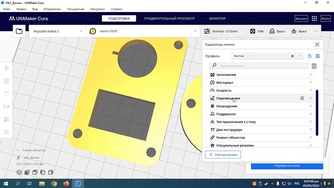Click the Рекомендован button

tap(223, 155)
